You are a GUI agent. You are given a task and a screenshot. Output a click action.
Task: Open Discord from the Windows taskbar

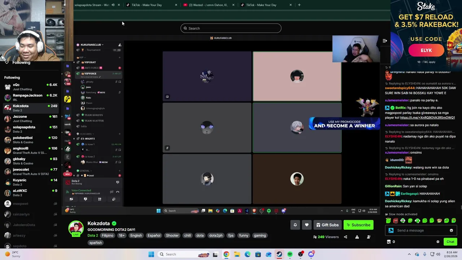(311, 254)
